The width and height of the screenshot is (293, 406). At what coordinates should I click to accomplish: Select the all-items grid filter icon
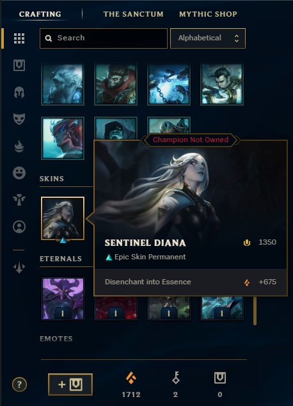(19, 38)
